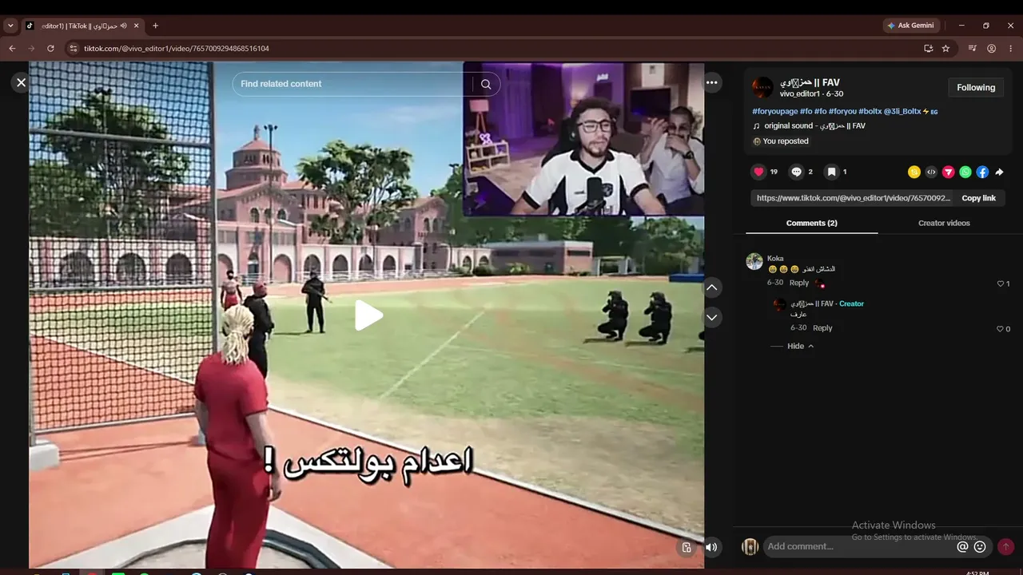Bookmark the video to favorites
The width and height of the screenshot is (1023, 575).
(x=831, y=172)
